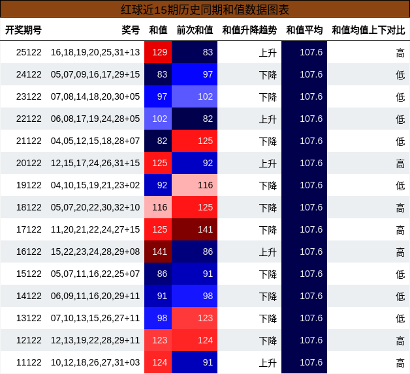This screenshot has height=374, width=410.
Task: Click issue number 14122
Action: [x=29, y=296]
